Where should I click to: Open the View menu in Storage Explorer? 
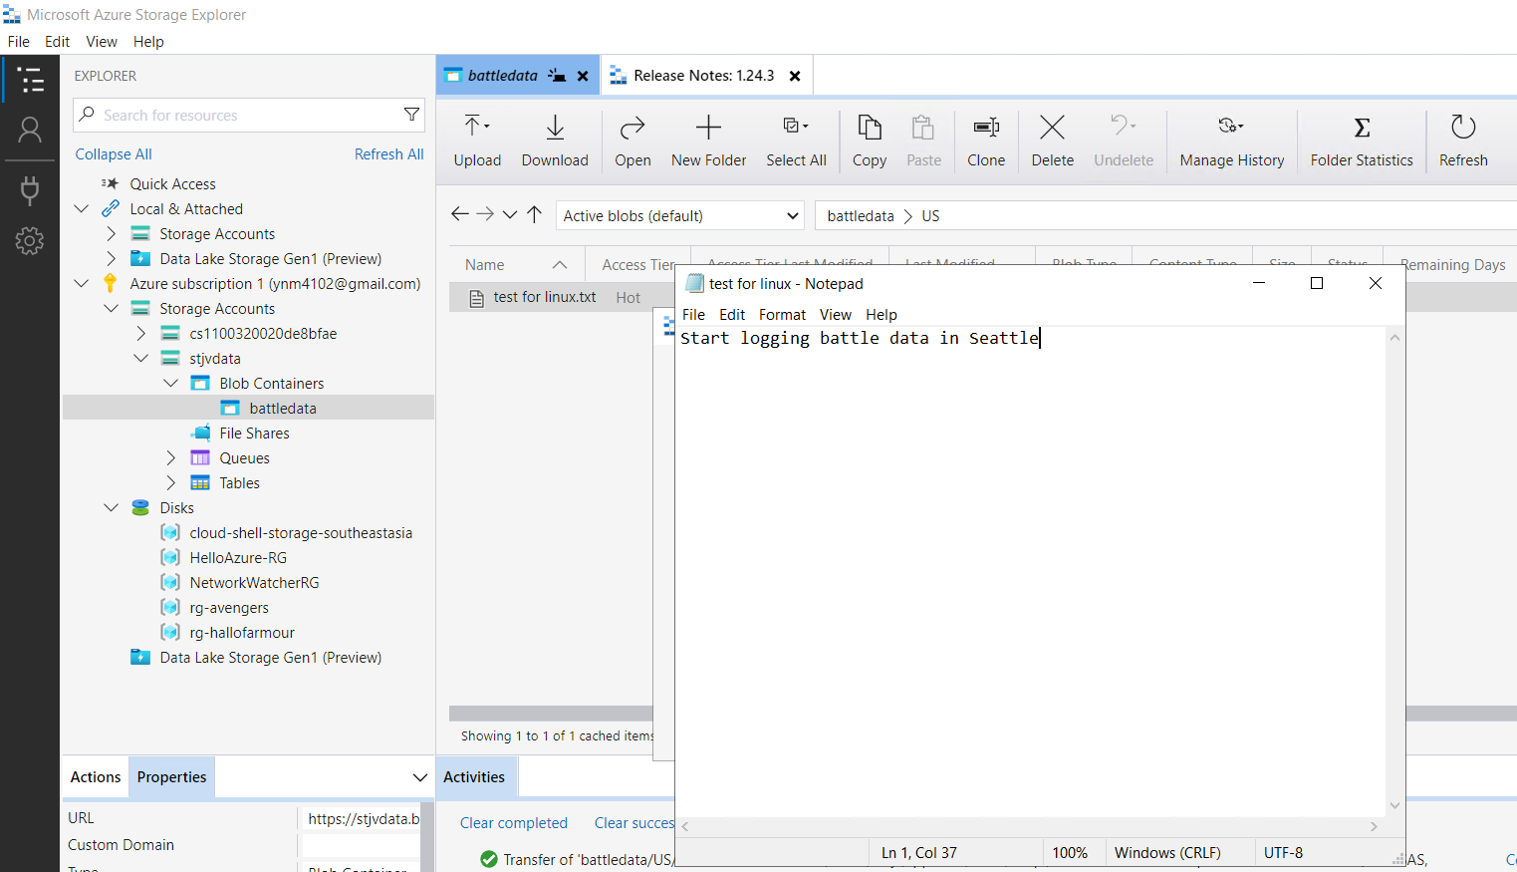[102, 41]
